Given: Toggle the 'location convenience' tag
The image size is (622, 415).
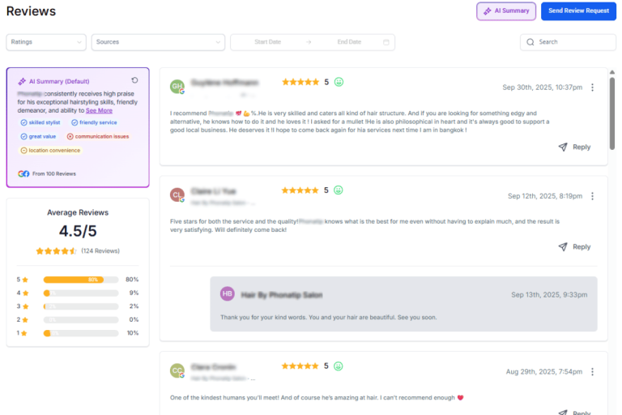Looking at the screenshot, I should [x=51, y=150].
